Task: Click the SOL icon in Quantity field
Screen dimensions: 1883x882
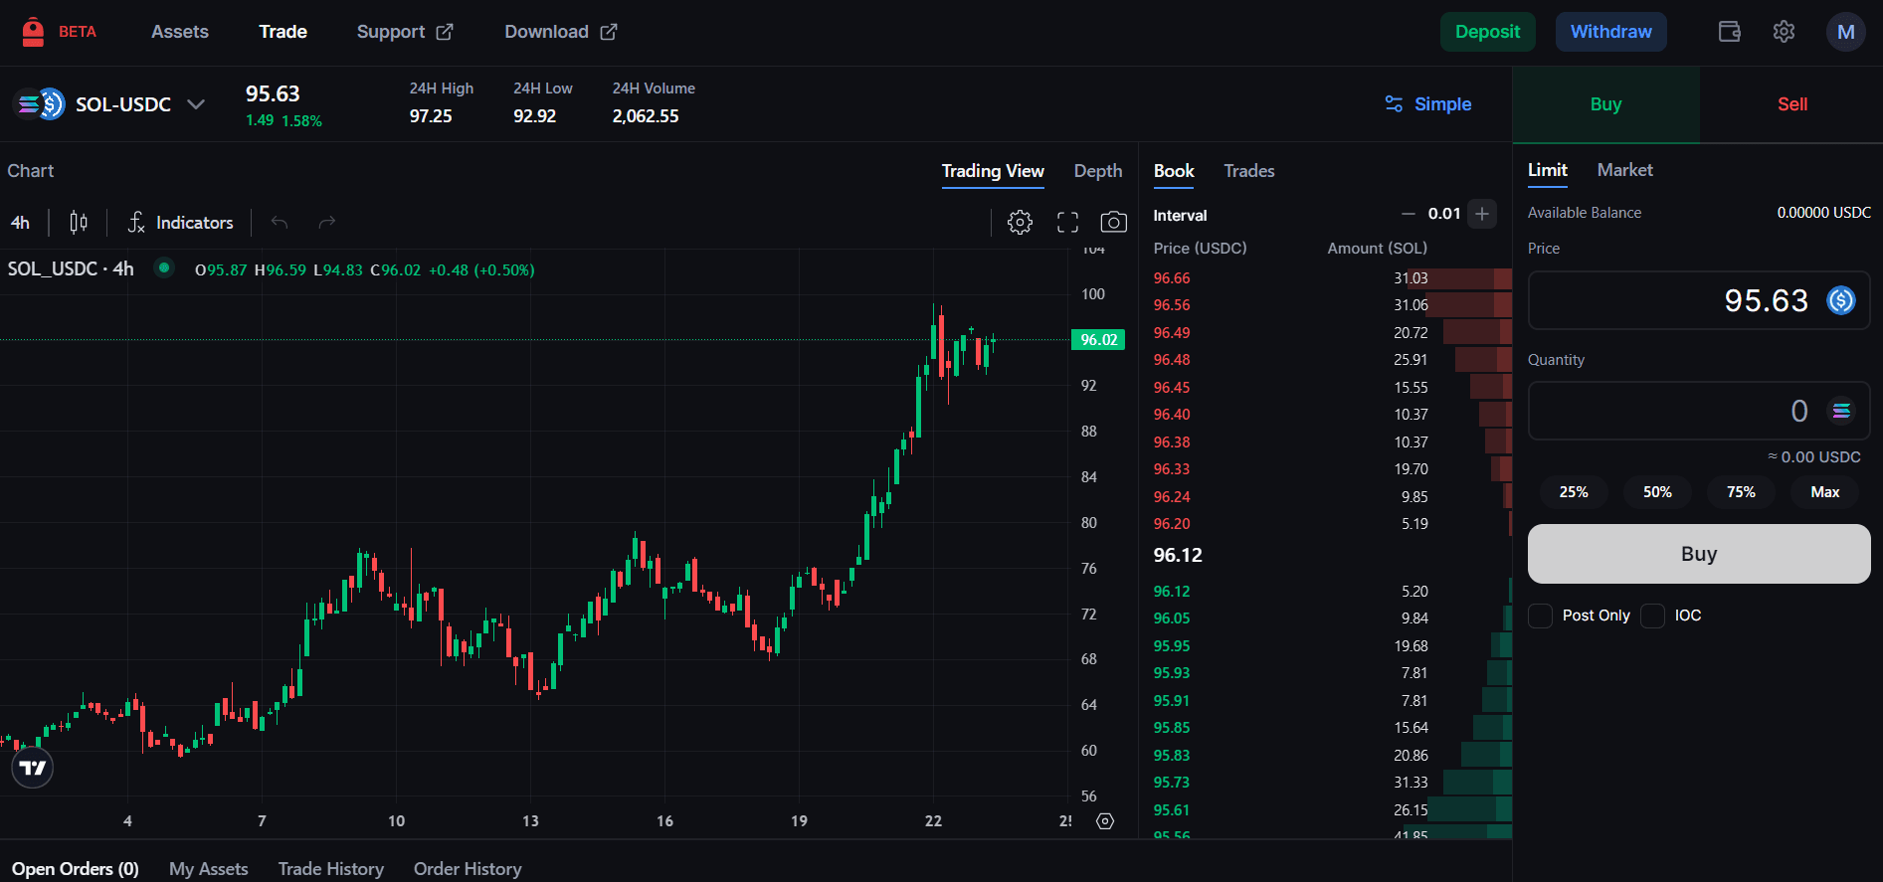Action: click(x=1841, y=411)
